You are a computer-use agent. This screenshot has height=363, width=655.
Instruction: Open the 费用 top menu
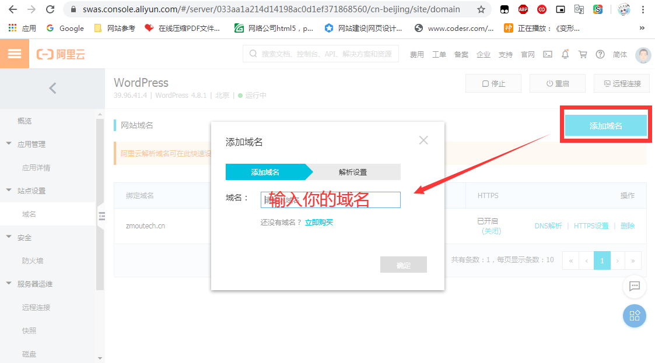(x=416, y=54)
